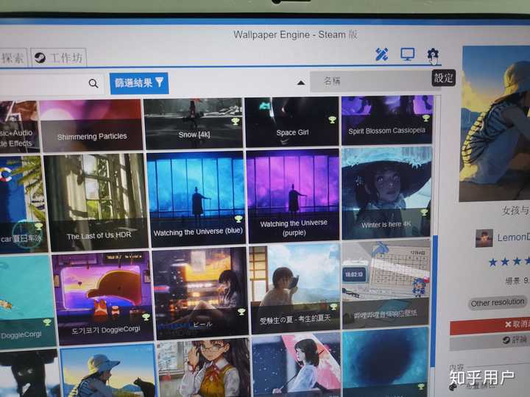
Task: Click the blue vertical scrollbar of wallpaper grid
Action: pos(435,301)
